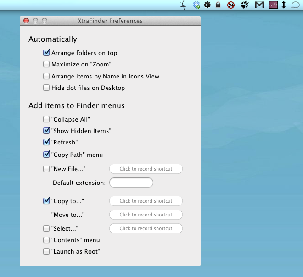The height and width of the screenshot is (277, 303).
Task: Uncheck "Show Hidden Items" option
Action: click(46, 131)
